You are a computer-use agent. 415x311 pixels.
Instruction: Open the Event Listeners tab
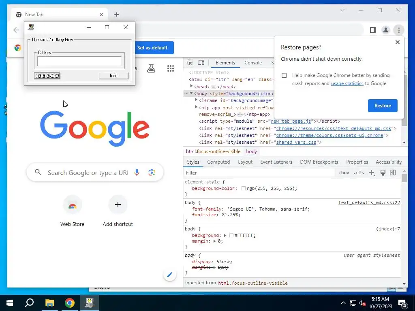(x=276, y=162)
